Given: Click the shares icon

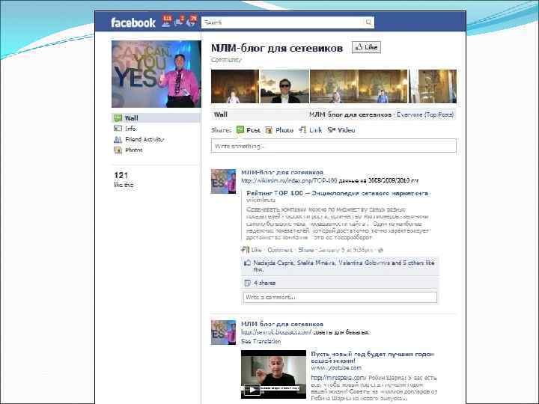Looking at the screenshot, I should tap(247, 283).
